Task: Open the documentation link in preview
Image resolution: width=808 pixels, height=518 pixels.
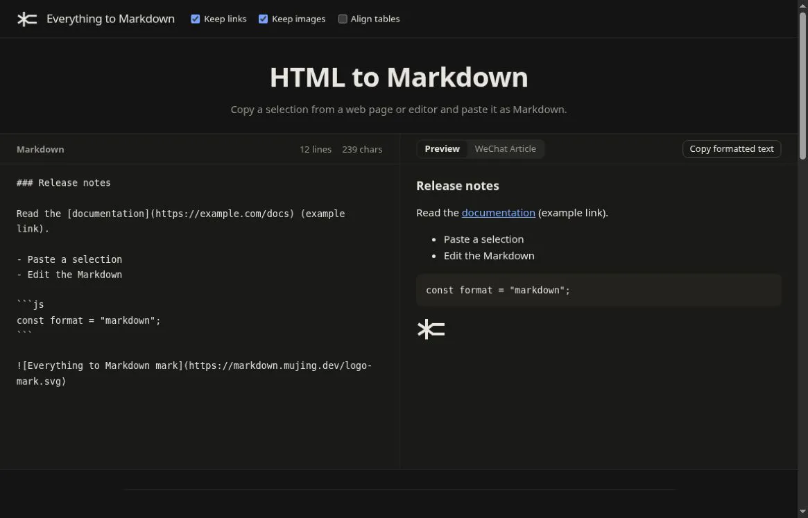Action: (498, 213)
